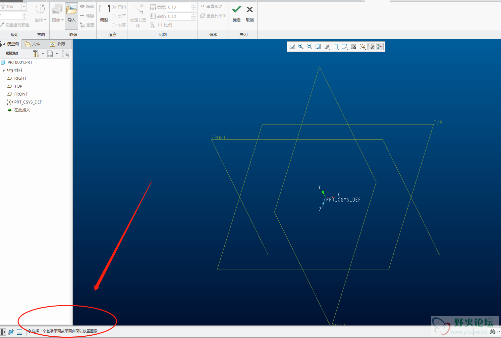Toggle the 隐藏 (Hide) eye button
This screenshot has width=501, height=338.
tap(87, 7)
